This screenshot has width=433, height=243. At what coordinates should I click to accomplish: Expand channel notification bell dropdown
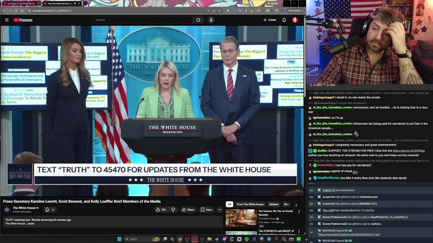point(50,210)
